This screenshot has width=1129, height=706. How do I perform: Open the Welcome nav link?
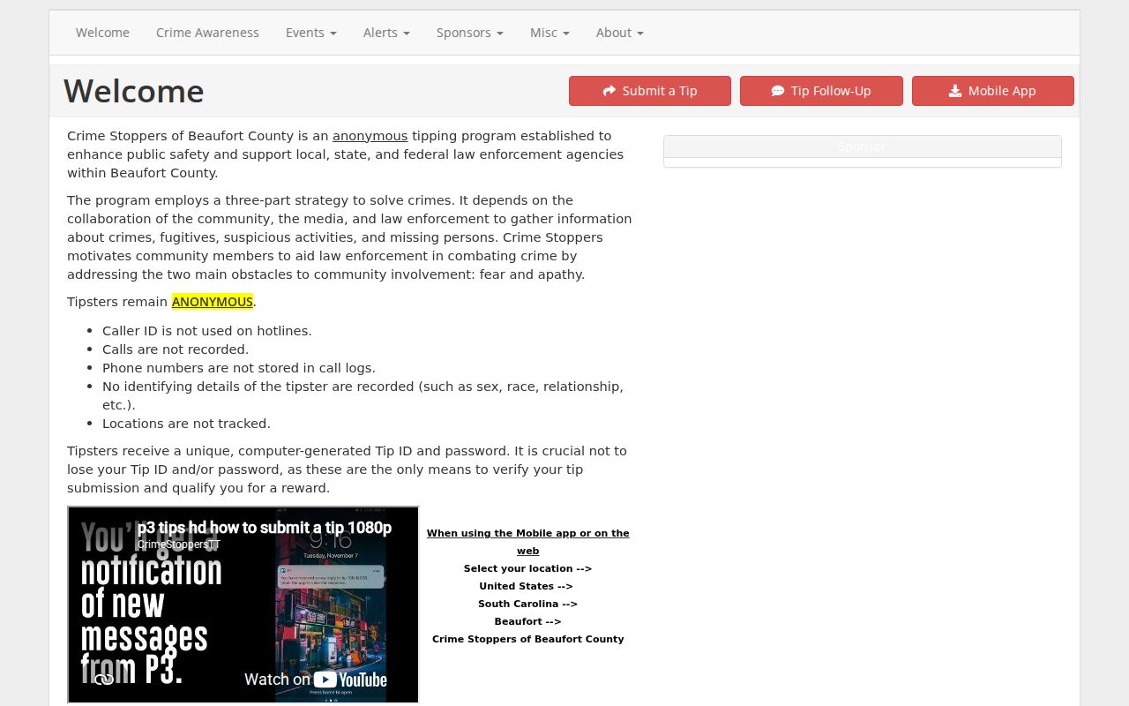tap(102, 33)
